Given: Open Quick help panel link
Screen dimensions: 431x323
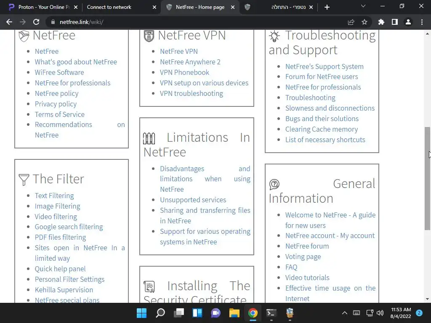Looking at the screenshot, I should click(x=60, y=269).
